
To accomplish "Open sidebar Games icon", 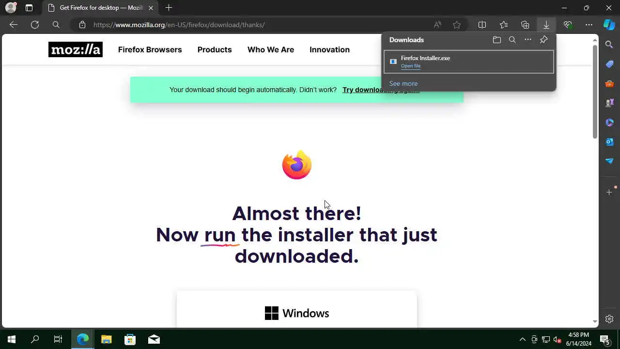I will [609, 103].
